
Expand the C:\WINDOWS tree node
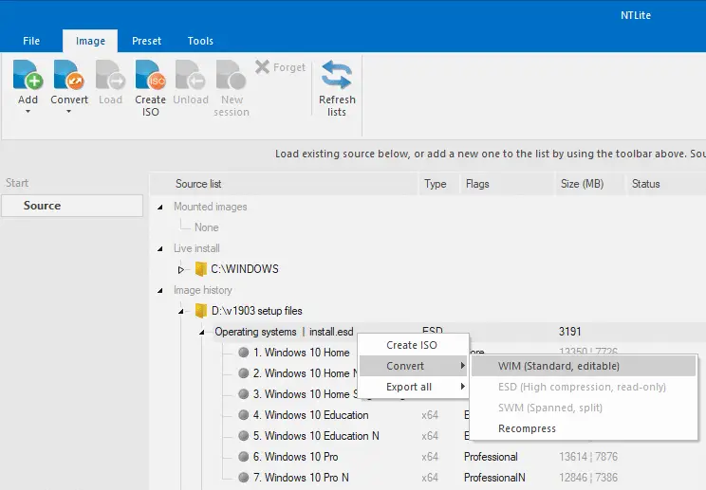coord(181,270)
